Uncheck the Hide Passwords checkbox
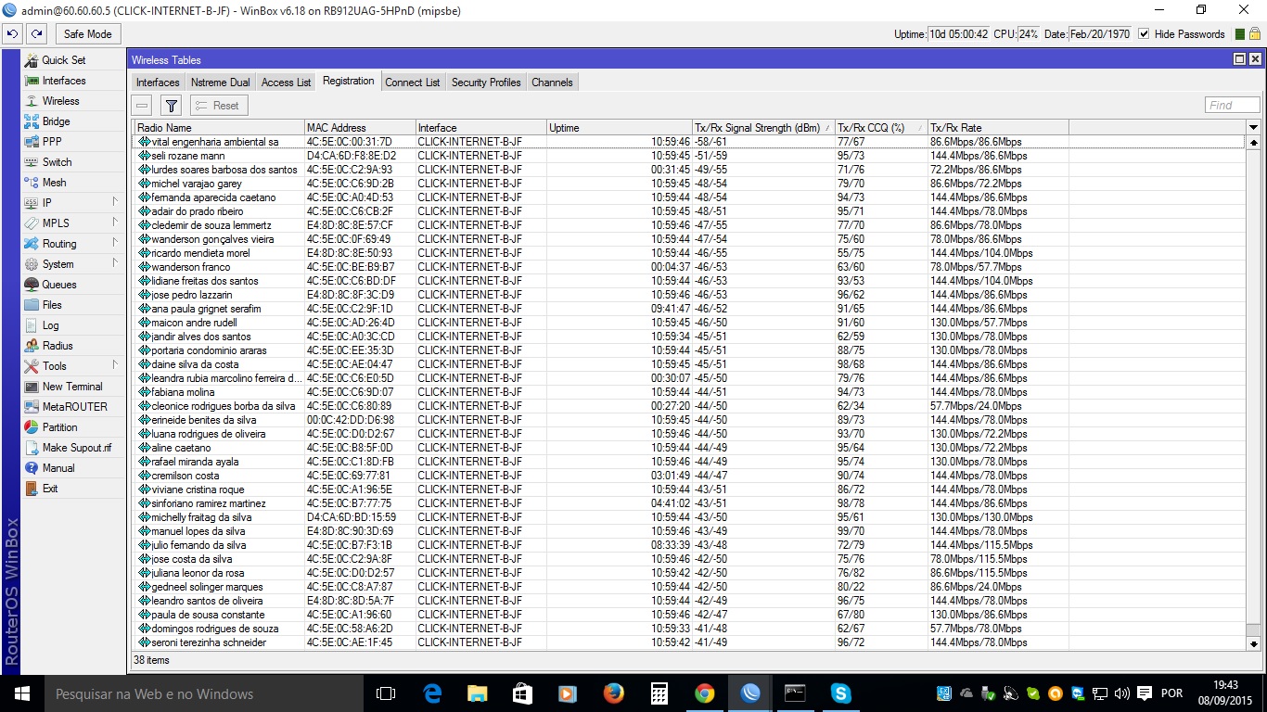Screen dimensions: 1267x712 pos(1144,34)
